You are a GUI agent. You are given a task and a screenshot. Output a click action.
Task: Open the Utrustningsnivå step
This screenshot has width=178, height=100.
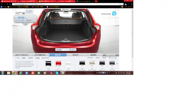40,55
